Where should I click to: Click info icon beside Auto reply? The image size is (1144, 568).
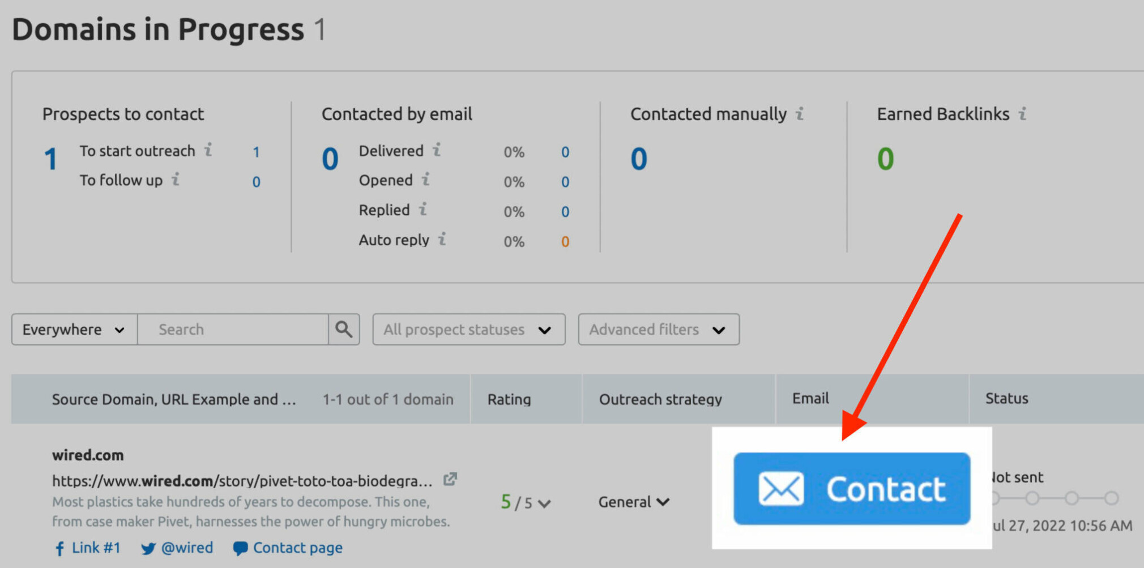(442, 239)
